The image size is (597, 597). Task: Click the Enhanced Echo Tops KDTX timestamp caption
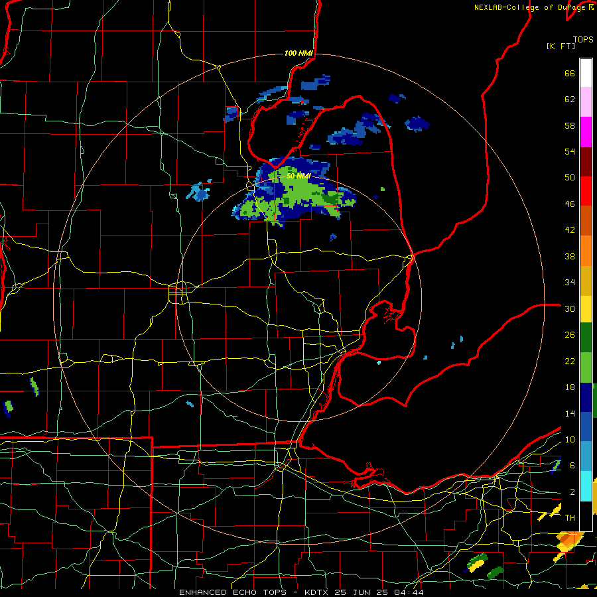(x=301, y=592)
